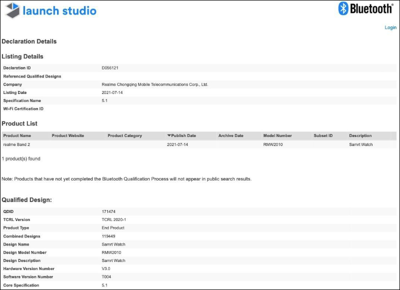Click the Declaration ID value D056121
This screenshot has width=400, height=290.
click(x=110, y=68)
